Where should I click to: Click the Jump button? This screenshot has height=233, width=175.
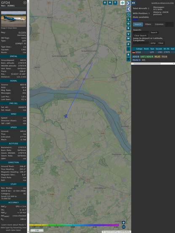click(x=153, y=43)
